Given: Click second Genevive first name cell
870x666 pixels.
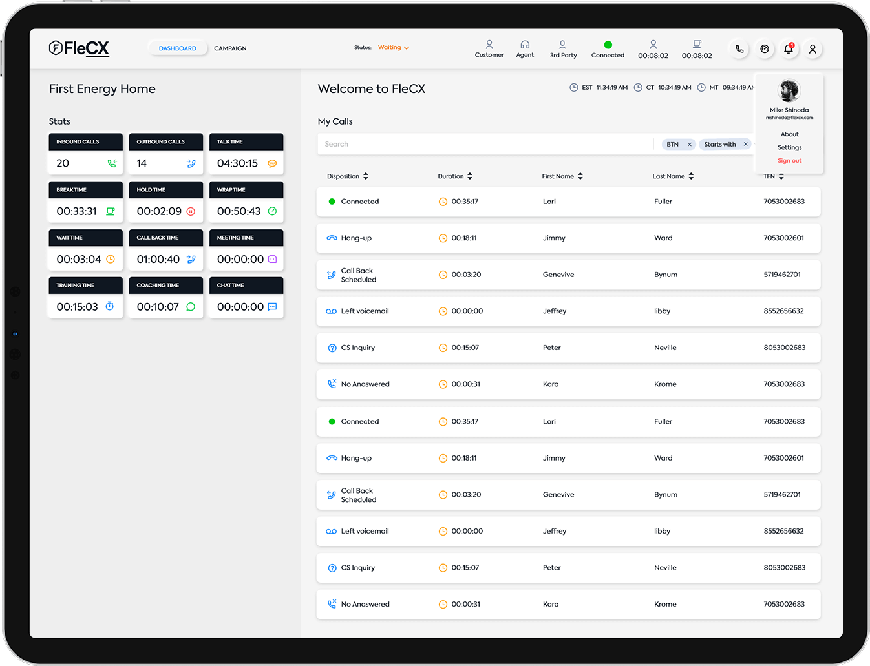Looking at the screenshot, I should click(x=558, y=494).
